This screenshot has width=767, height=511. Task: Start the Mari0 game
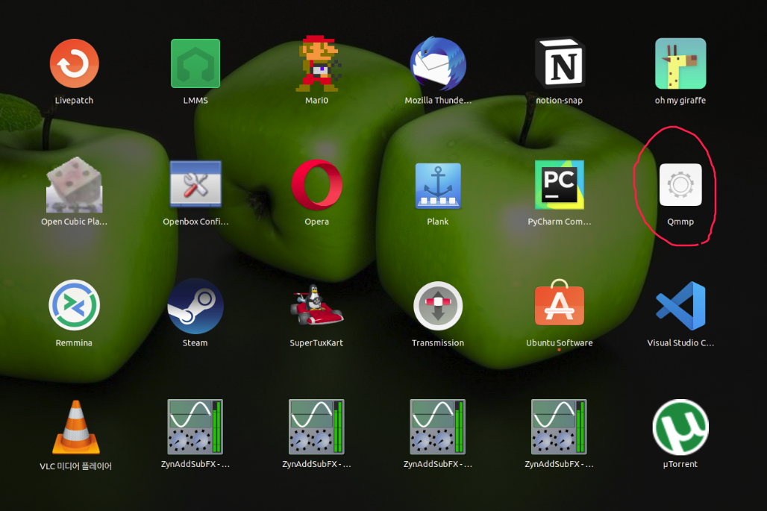pyautogui.click(x=317, y=63)
